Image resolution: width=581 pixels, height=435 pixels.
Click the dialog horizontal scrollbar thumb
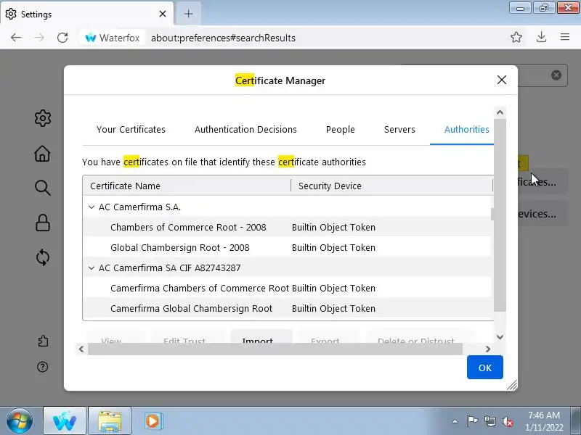point(275,349)
